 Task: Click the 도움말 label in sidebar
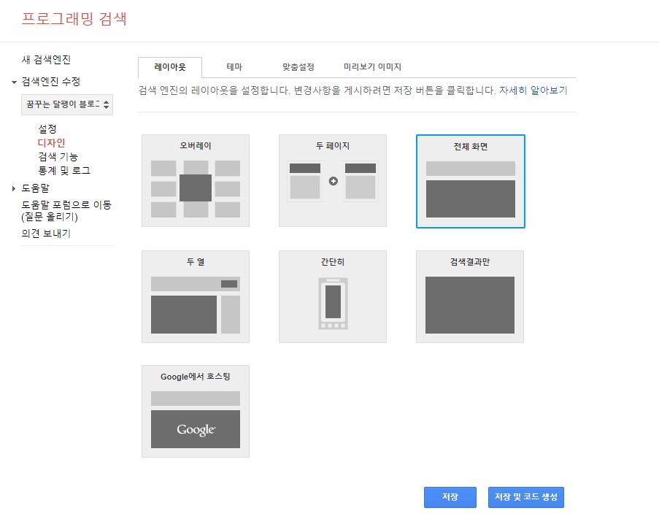(35, 188)
